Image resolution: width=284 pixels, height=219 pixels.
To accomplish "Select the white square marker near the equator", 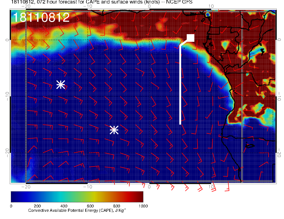I will 190,38.
